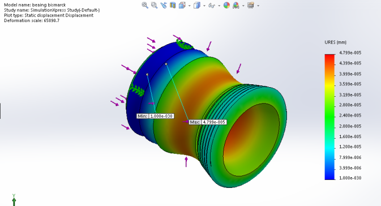
Task: Click the Display Style box icon
Action: [x=196, y=5]
